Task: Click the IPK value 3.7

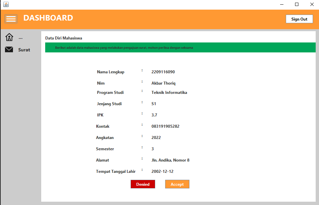Action: pyautogui.click(x=155, y=115)
